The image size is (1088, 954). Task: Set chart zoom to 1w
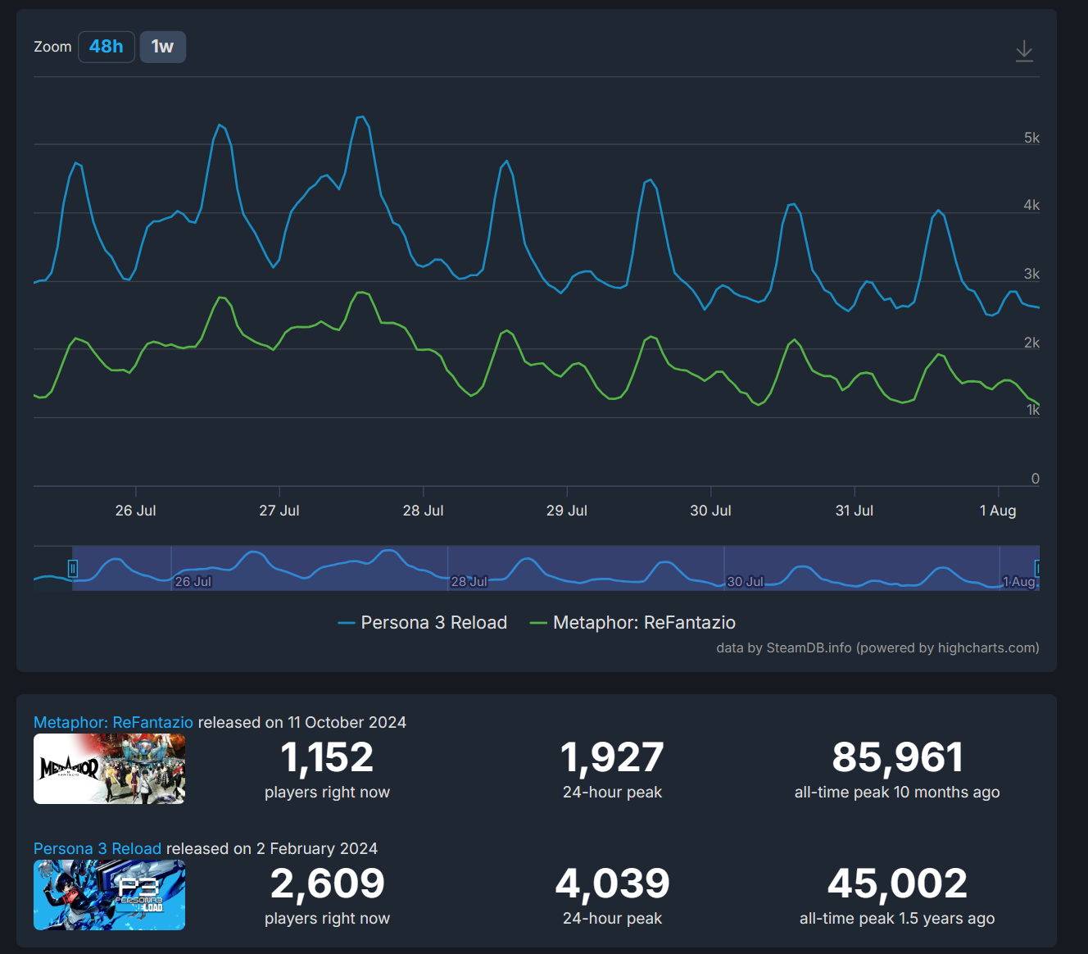click(x=163, y=47)
